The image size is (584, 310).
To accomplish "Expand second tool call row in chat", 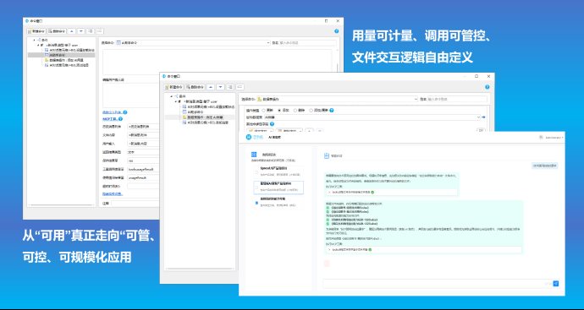I will coord(423,250).
